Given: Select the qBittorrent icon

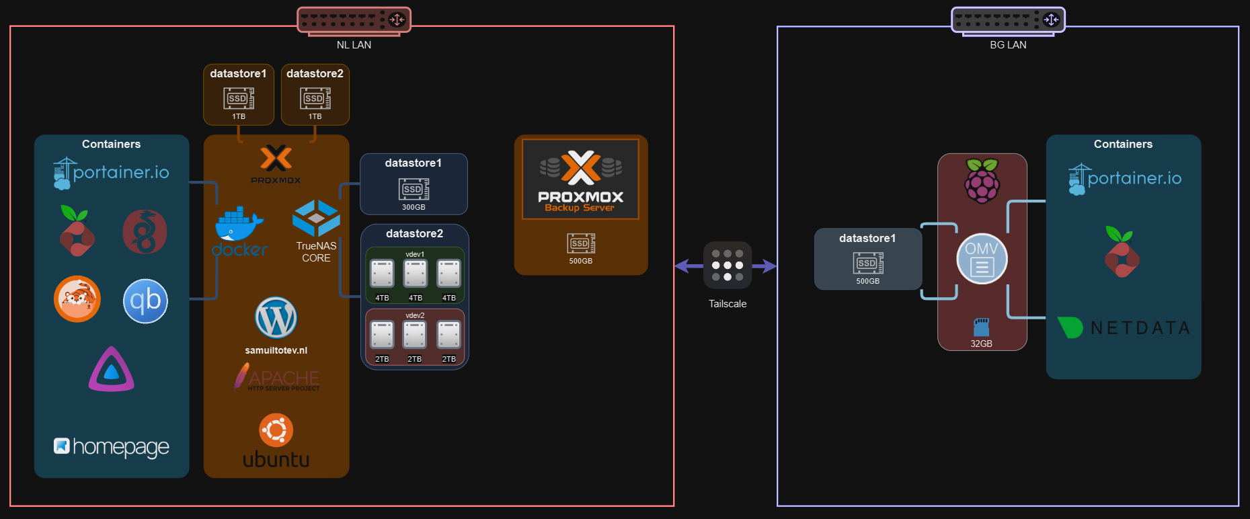Looking at the screenshot, I should coord(145,301).
